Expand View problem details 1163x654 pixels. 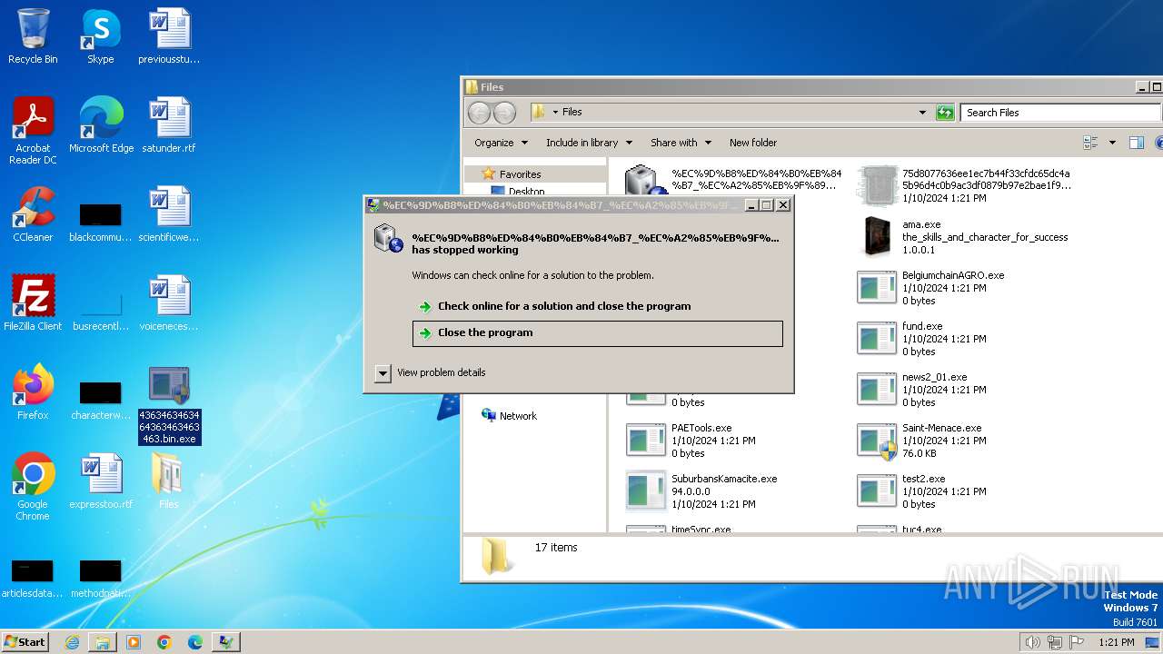tap(431, 372)
